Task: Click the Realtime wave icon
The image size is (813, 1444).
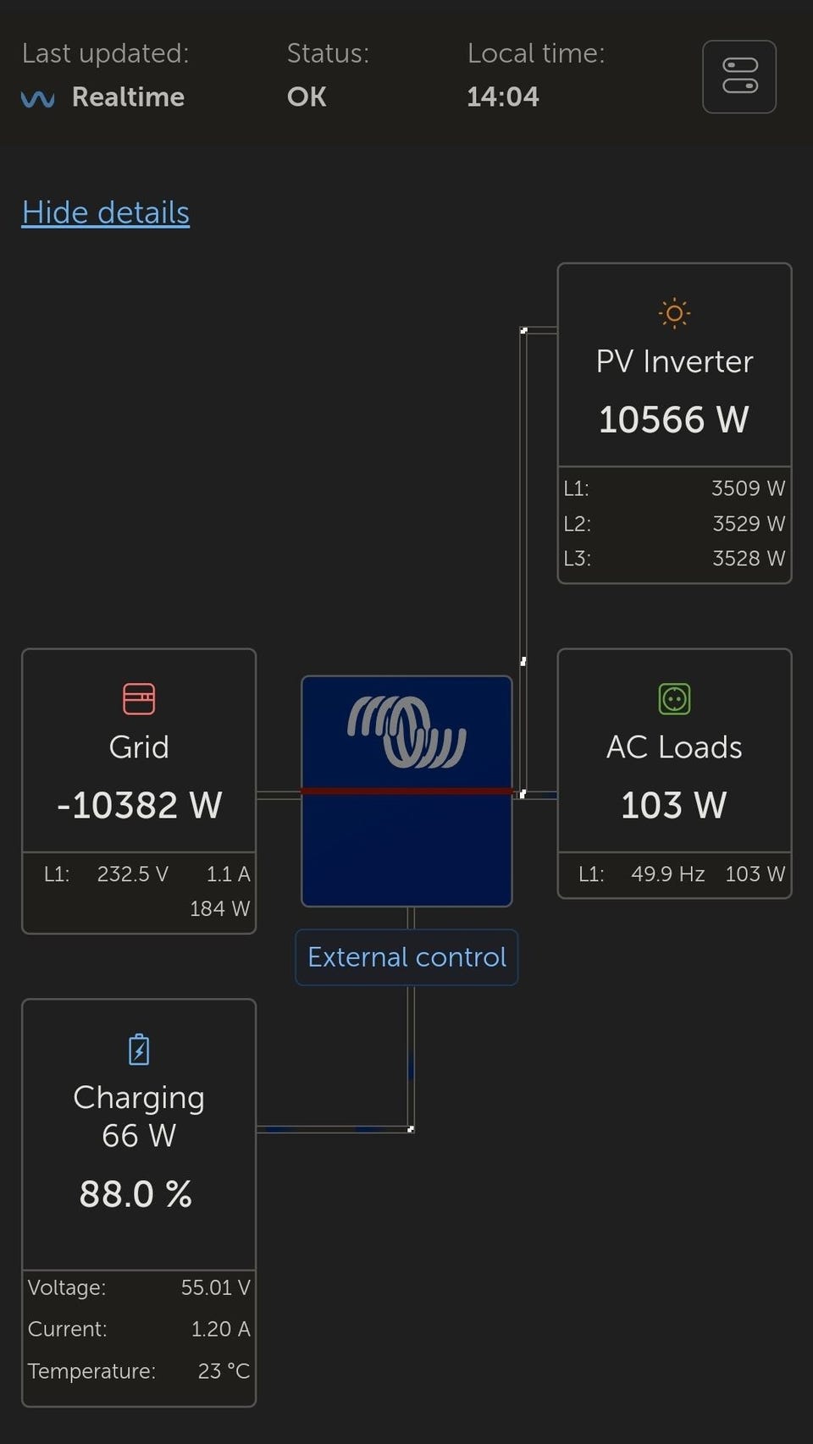Action: tap(38, 98)
